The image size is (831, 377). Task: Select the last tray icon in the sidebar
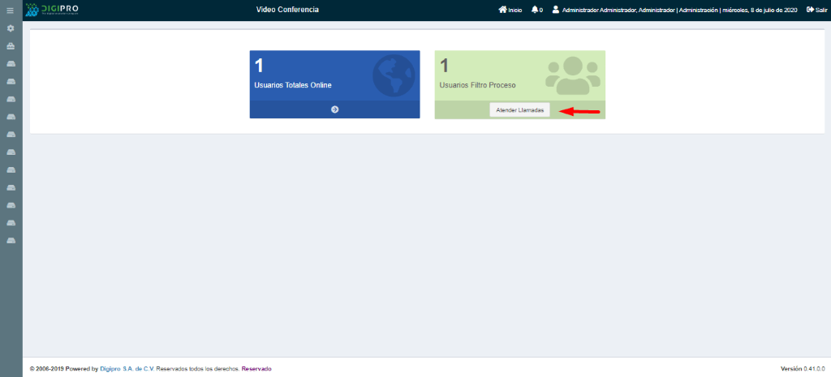tap(11, 241)
